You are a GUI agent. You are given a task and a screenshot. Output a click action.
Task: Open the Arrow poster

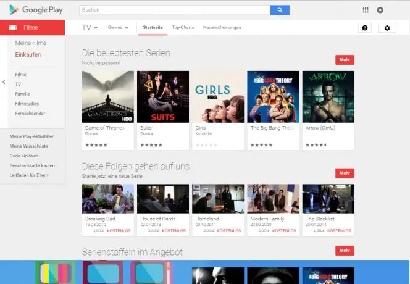[x=328, y=97]
